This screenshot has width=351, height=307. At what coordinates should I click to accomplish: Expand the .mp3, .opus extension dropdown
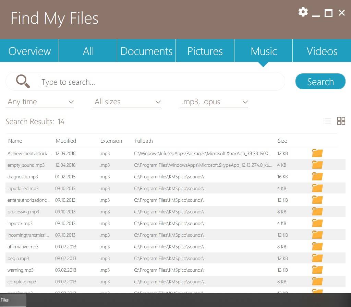click(214, 102)
